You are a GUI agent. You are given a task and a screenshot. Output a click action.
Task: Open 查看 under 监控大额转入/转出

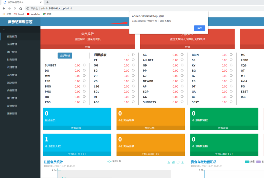point(187,47)
